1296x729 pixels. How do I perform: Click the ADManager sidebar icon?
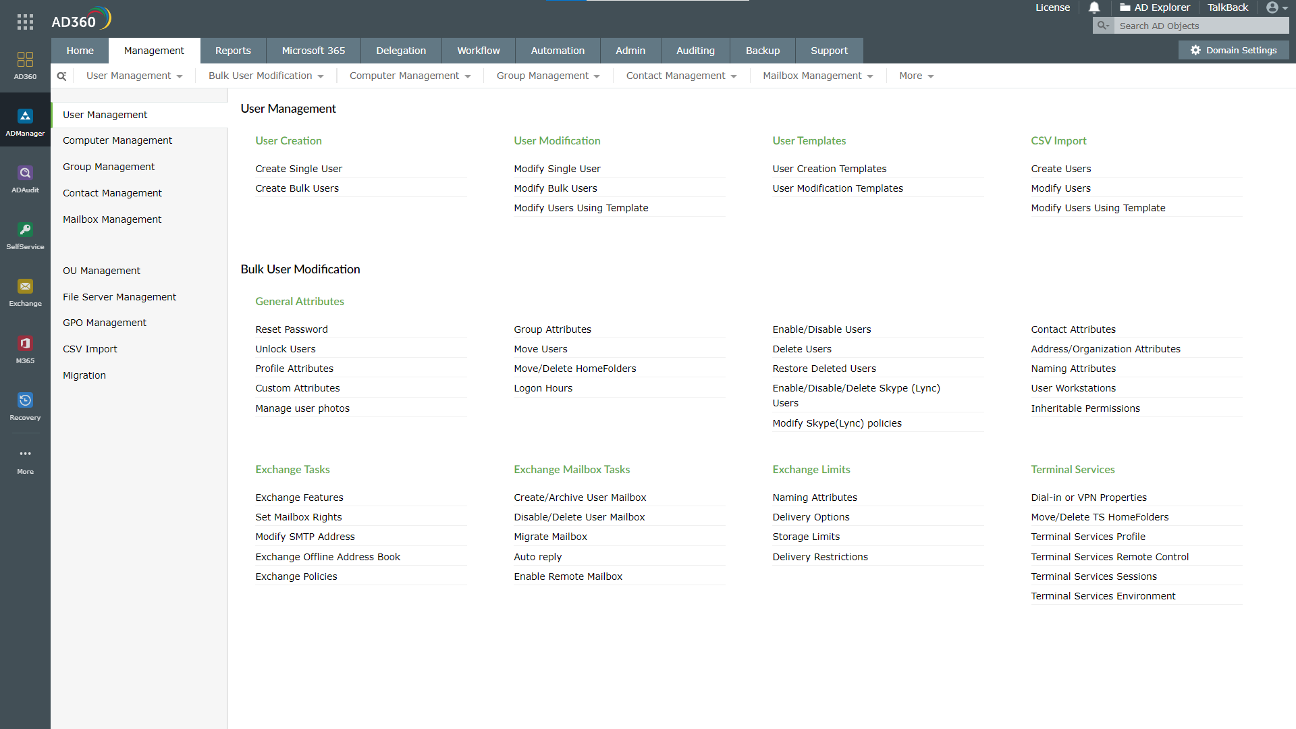point(25,122)
